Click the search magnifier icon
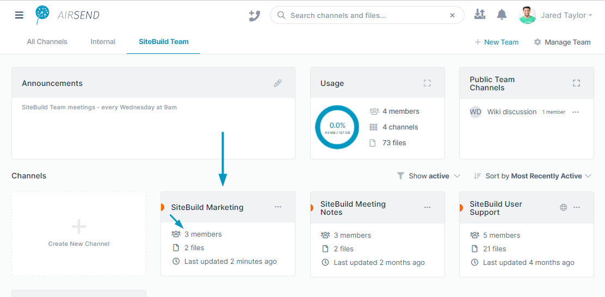 pos(281,15)
